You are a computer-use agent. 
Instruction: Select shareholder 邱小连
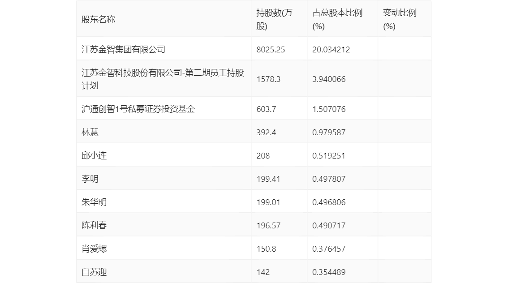point(94,156)
